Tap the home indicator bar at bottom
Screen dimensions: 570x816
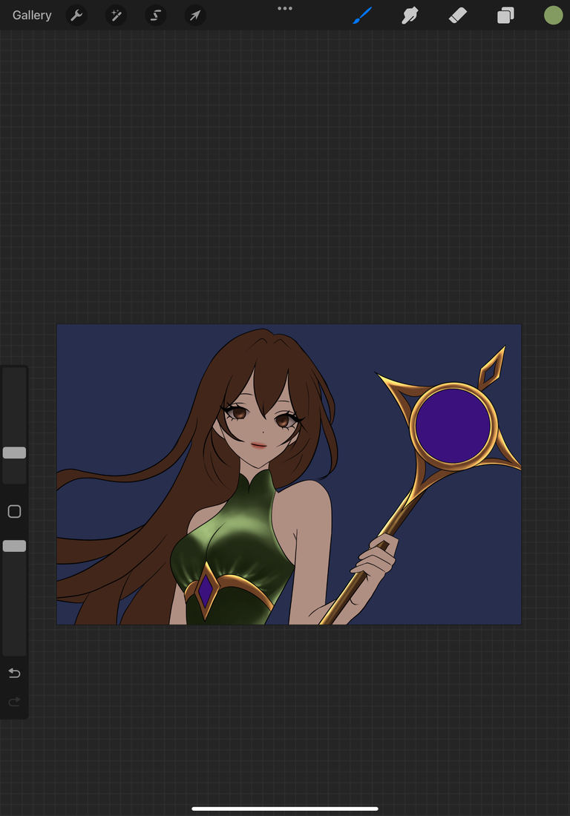(285, 809)
